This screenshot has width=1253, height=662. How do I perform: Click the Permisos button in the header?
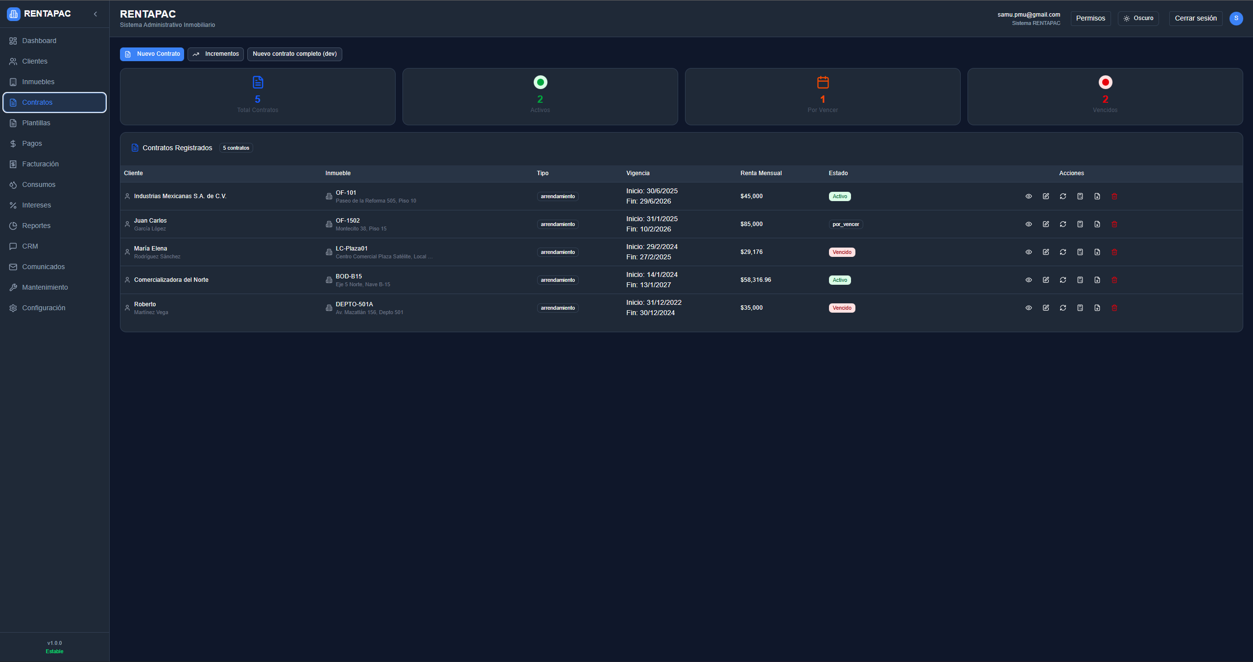coord(1090,18)
